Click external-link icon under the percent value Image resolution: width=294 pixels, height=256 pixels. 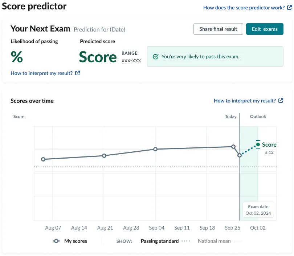coord(77,73)
